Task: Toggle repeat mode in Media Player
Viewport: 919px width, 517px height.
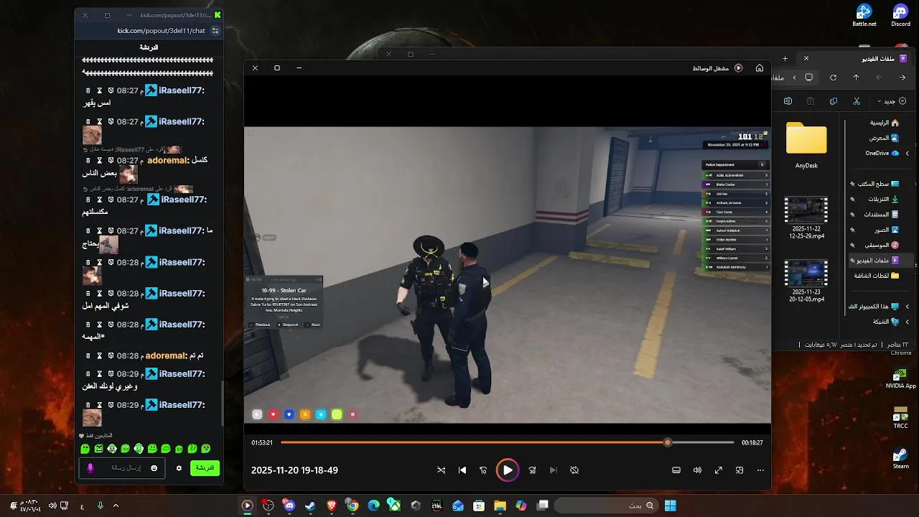Action: point(574,470)
